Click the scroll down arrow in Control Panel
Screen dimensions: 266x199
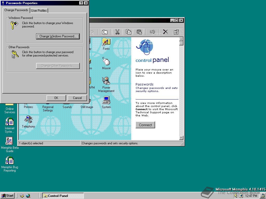(x=181, y=138)
